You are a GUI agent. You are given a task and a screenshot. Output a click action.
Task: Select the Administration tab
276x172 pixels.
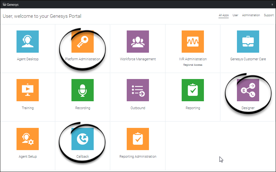point(251,15)
